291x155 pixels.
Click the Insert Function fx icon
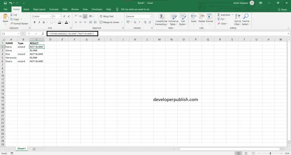42,34
